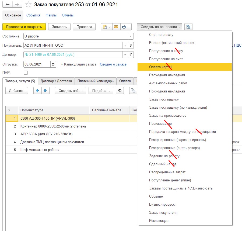Toggle the eye visibility button in the table toolbar
242x231 pixels.
click(x=120, y=91)
